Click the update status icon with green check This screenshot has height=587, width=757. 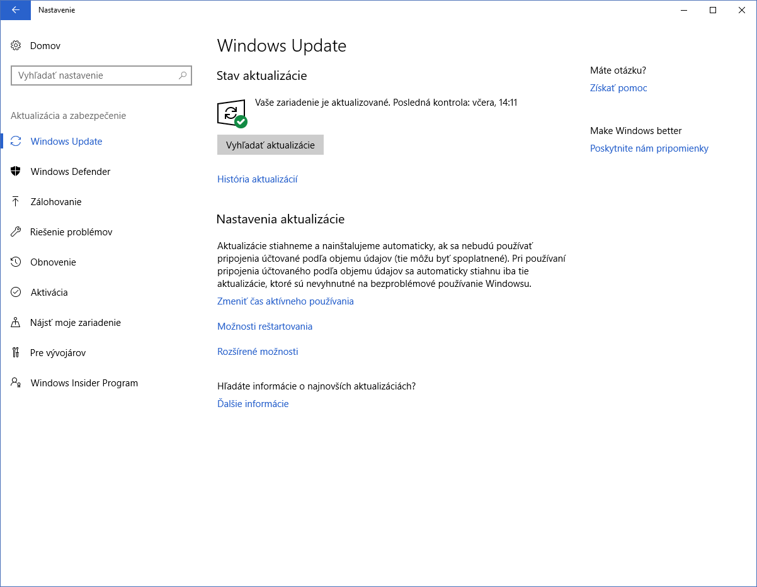click(x=232, y=113)
